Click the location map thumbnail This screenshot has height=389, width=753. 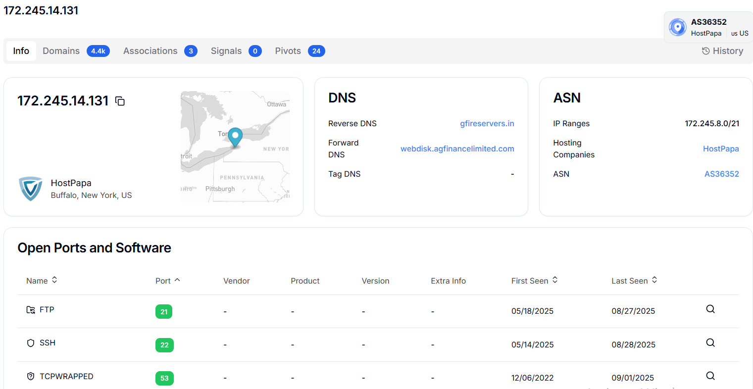235,146
